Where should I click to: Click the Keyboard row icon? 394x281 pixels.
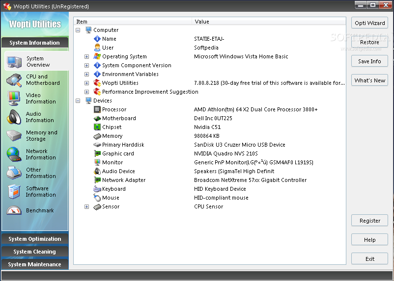(x=97, y=189)
